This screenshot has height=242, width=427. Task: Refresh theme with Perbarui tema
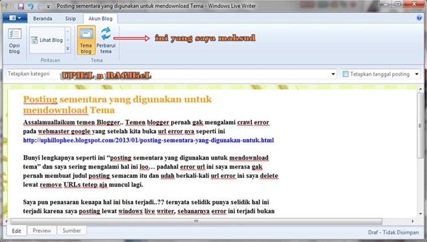[106, 40]
